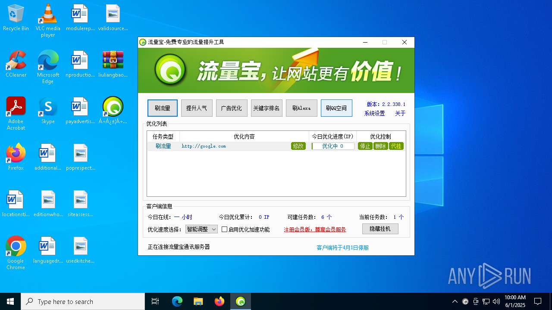The height and width of the screenshot is (310, 552).
Task: Select the 刷流量 tab button
Action: tap(163, 108)
